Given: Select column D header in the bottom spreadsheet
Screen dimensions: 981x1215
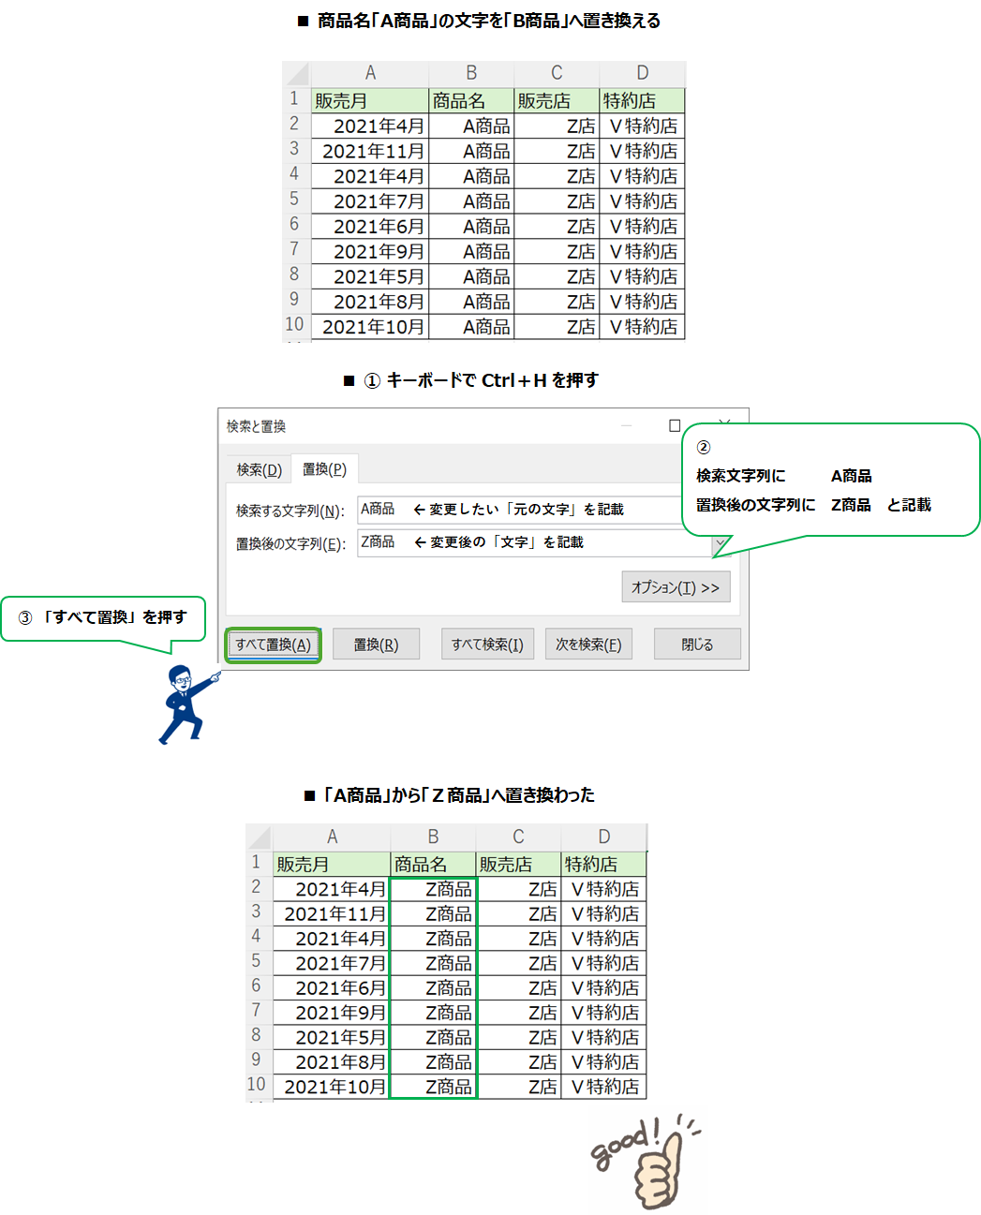Looking at the screenshot, I should 603,837.
